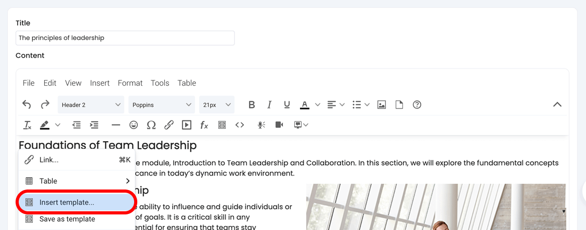Open the emoji picker icon

coord(134,125)
